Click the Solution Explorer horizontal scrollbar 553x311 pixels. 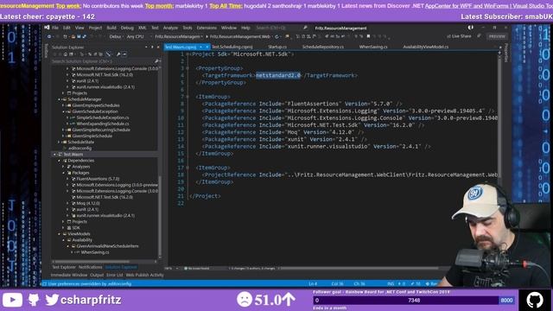pos(92,262)
